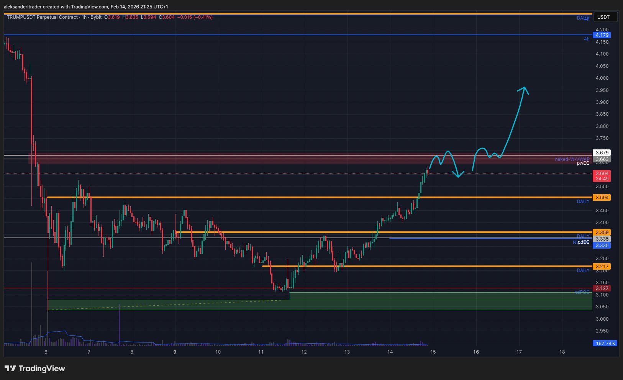Click the white 3.679 price label
This screenshot has height=380, width=623.
click(602, 153)
